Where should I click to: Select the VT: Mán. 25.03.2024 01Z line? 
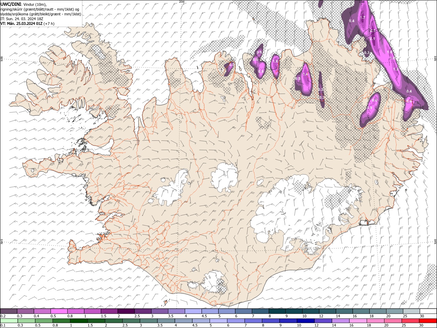click(22, 24)
